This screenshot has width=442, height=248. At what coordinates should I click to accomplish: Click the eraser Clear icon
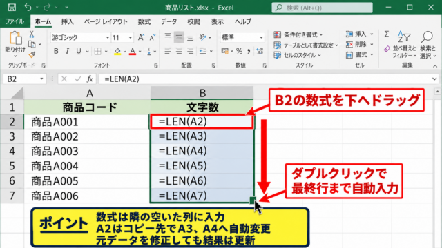pos(387,49)
